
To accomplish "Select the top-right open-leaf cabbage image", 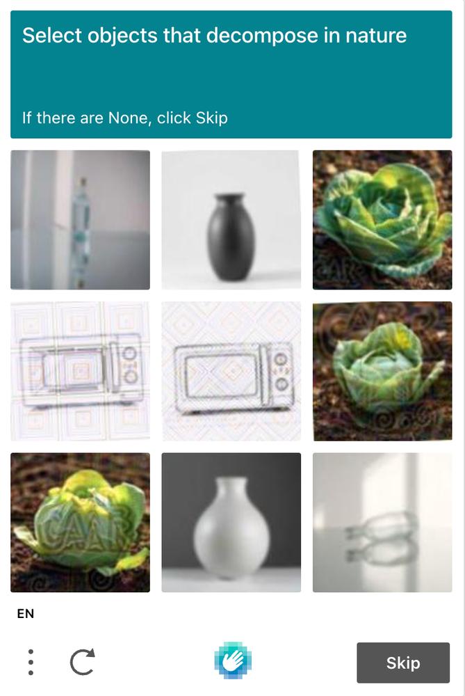I will 382,220.
